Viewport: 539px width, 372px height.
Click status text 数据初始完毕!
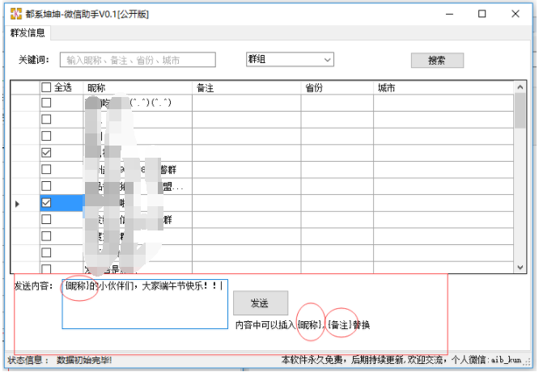84,360
